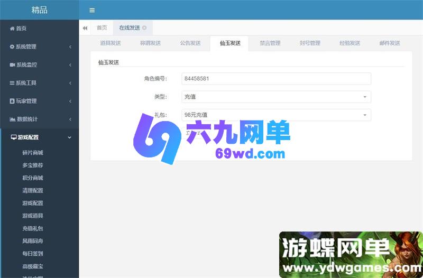Open 积分商城 in the sidebar

(33, 178)
